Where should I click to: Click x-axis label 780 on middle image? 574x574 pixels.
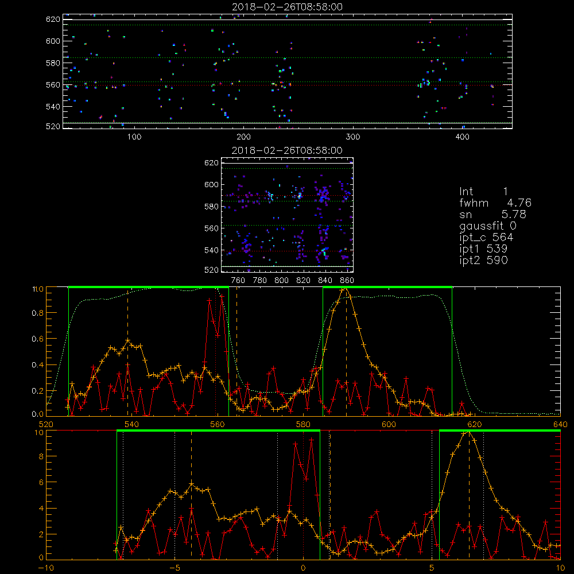click(260, 281)
